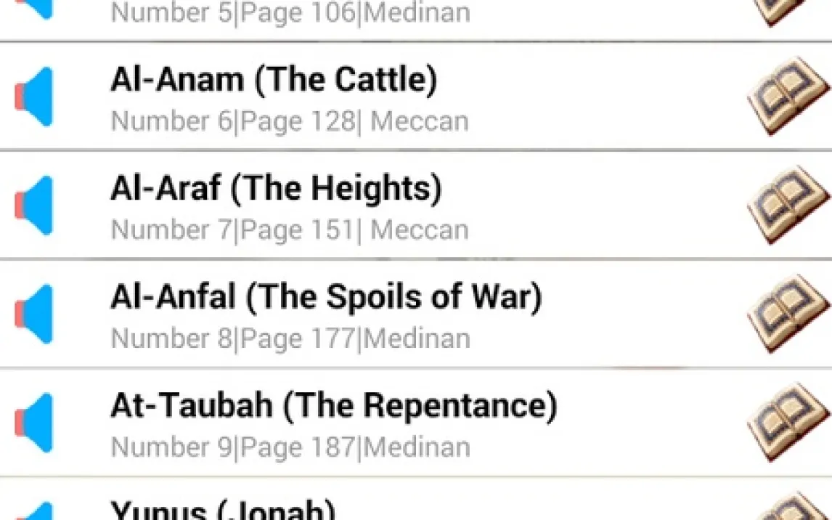Image resolution: width=832 pixels, height=520 pixels.
Task: Open the Yunus (Jonah) surah title
Action: tap(222, 510)
